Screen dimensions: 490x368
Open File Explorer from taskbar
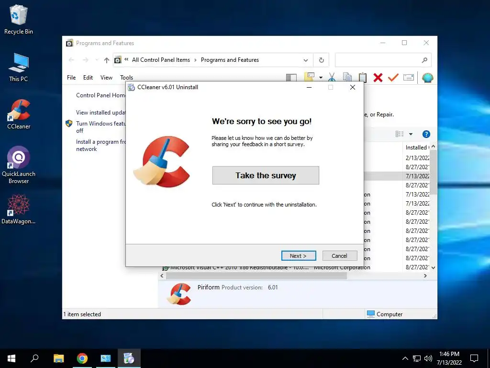coord(58,358)
